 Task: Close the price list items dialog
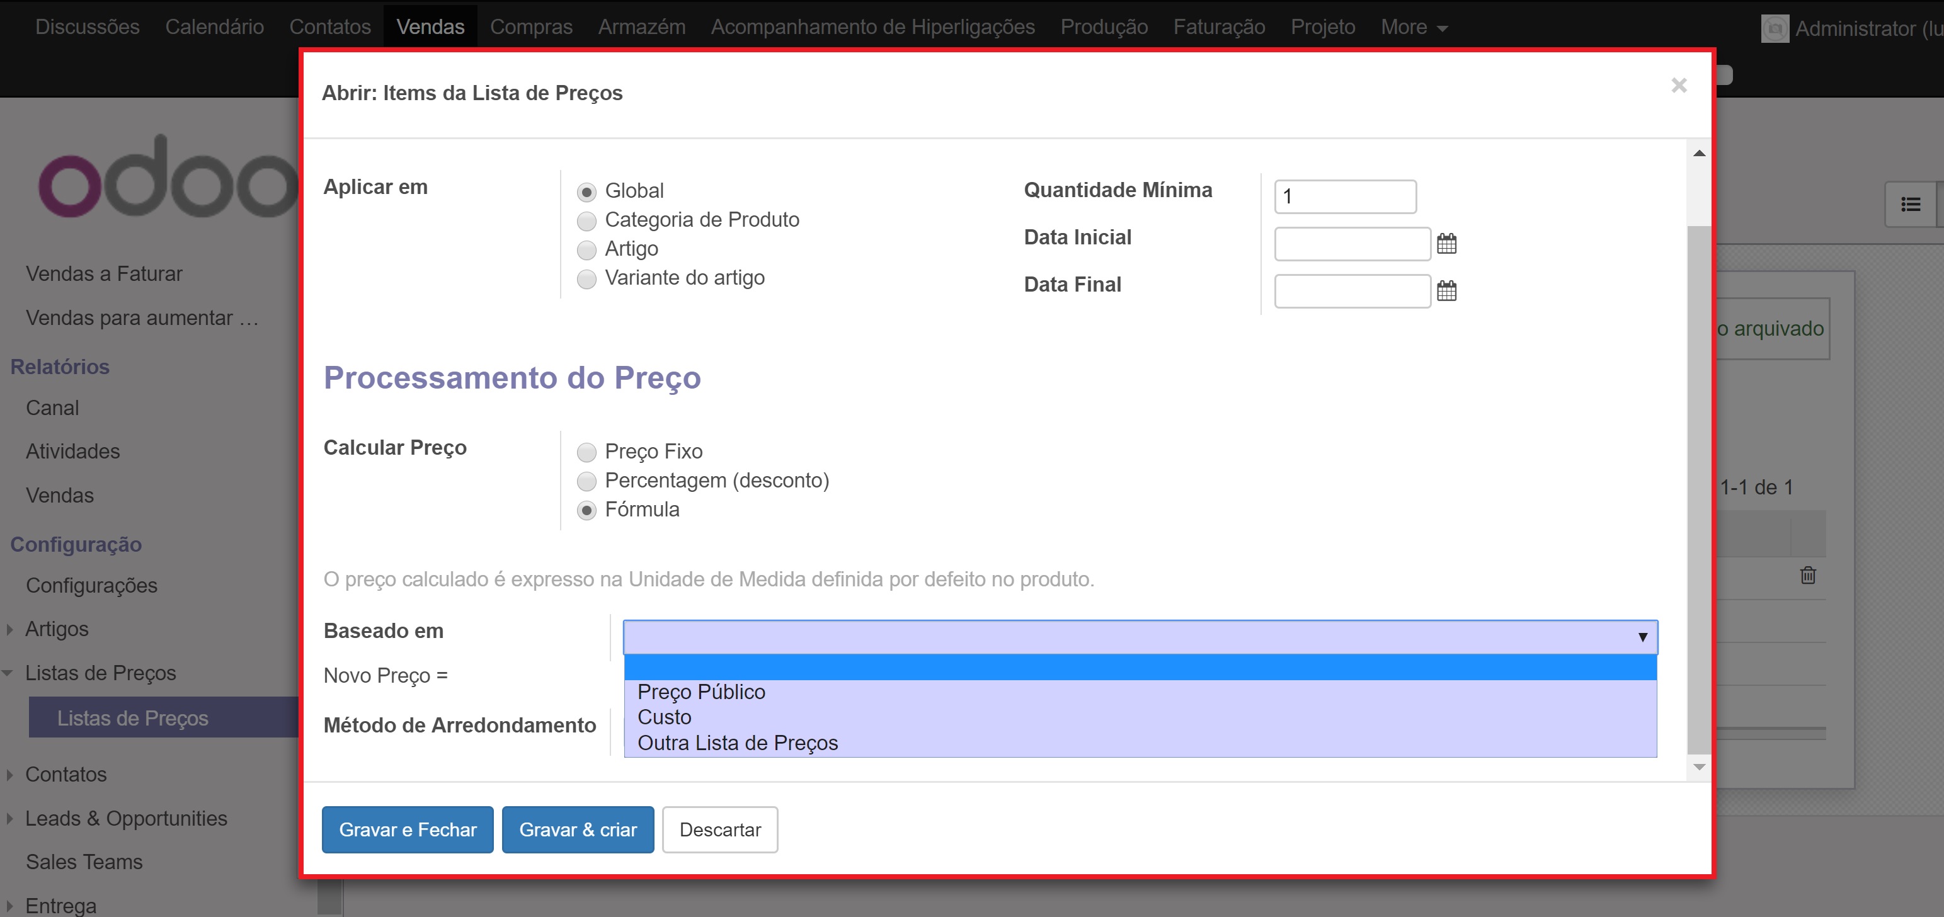(x=1678, y=85)
